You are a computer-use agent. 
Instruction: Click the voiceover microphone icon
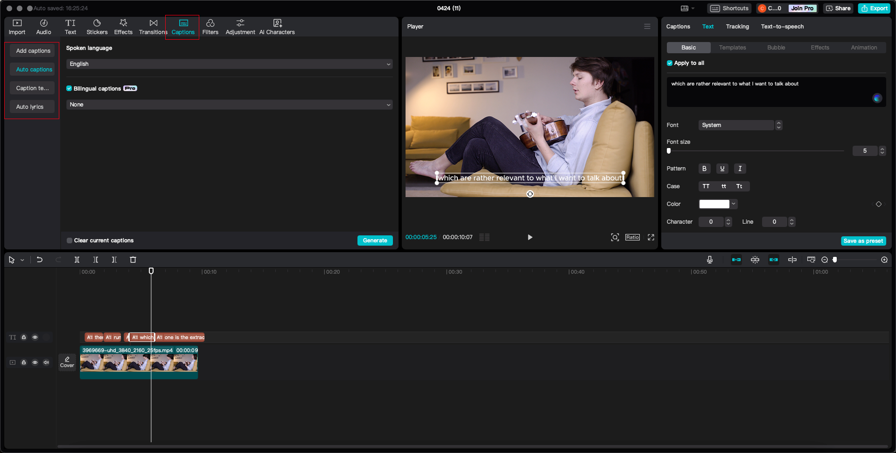click(x=709, y=260)
